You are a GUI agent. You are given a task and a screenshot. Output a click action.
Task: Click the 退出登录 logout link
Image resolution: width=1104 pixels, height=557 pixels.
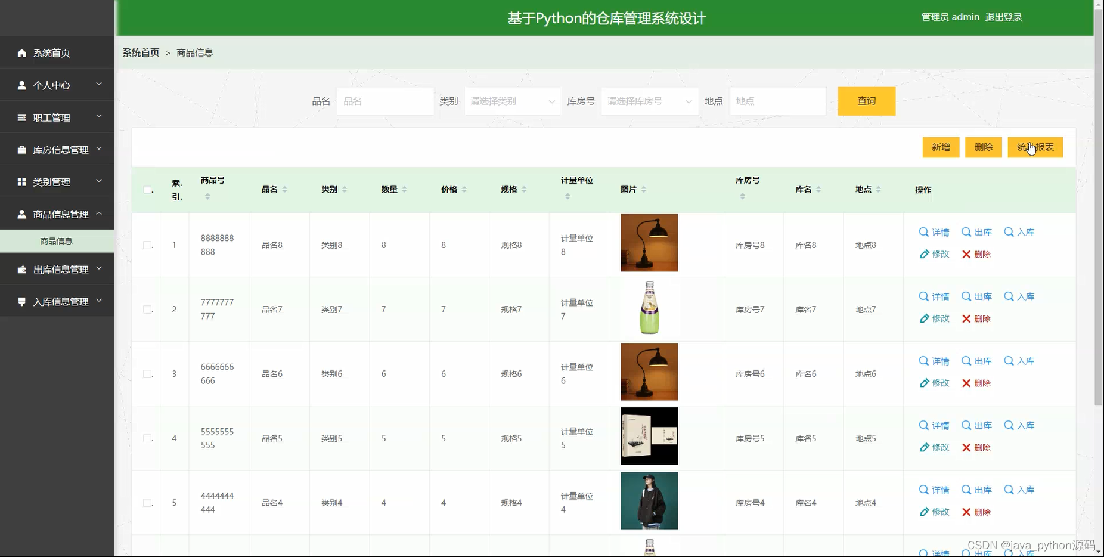1004,17
